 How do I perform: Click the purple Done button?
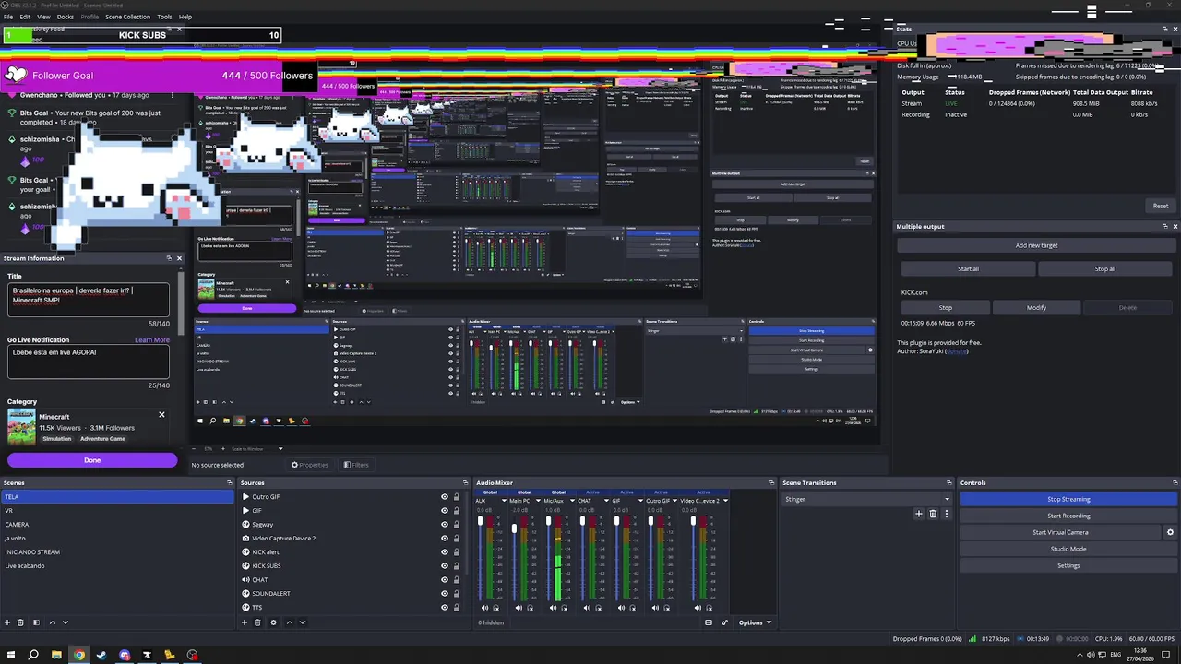pos(92,460)
